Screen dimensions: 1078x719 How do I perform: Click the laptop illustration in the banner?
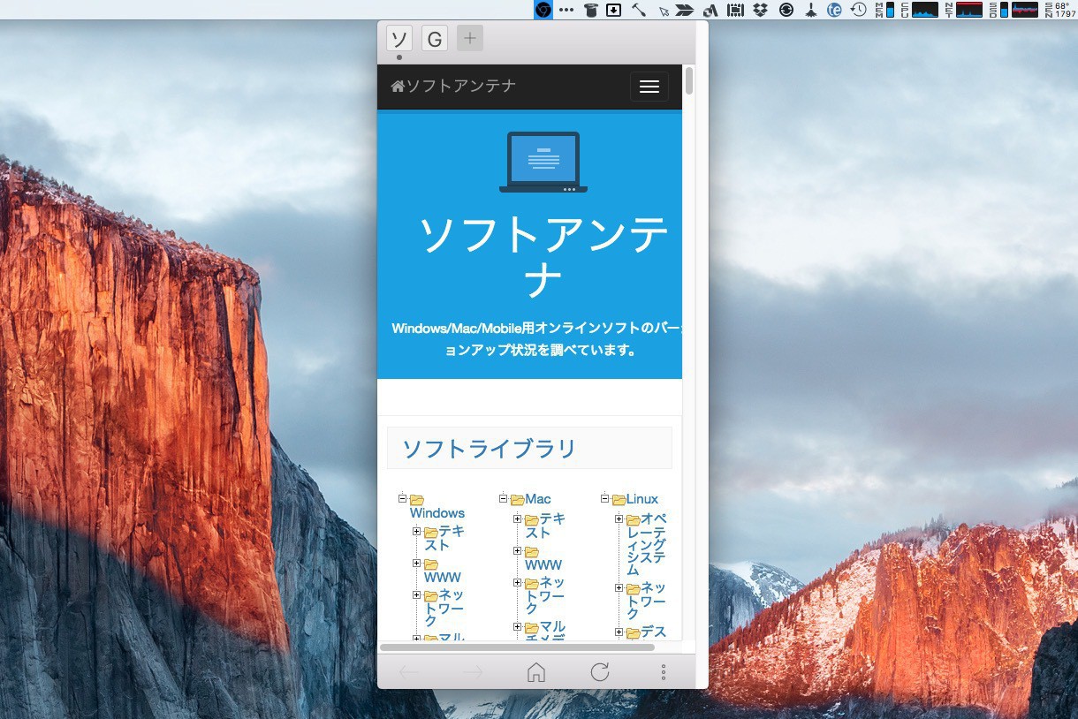[x=543, y=163]
